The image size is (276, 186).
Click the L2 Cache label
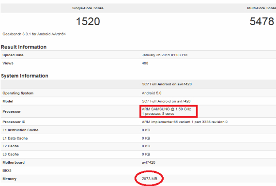(11, 146)
